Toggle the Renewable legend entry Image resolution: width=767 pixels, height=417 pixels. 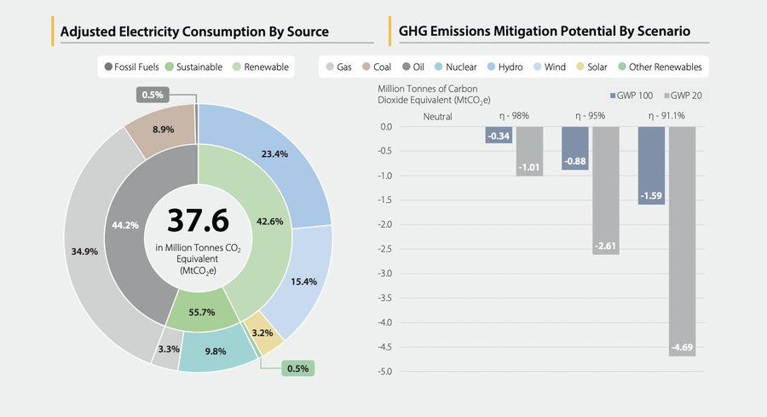click(x=260, y=67)
